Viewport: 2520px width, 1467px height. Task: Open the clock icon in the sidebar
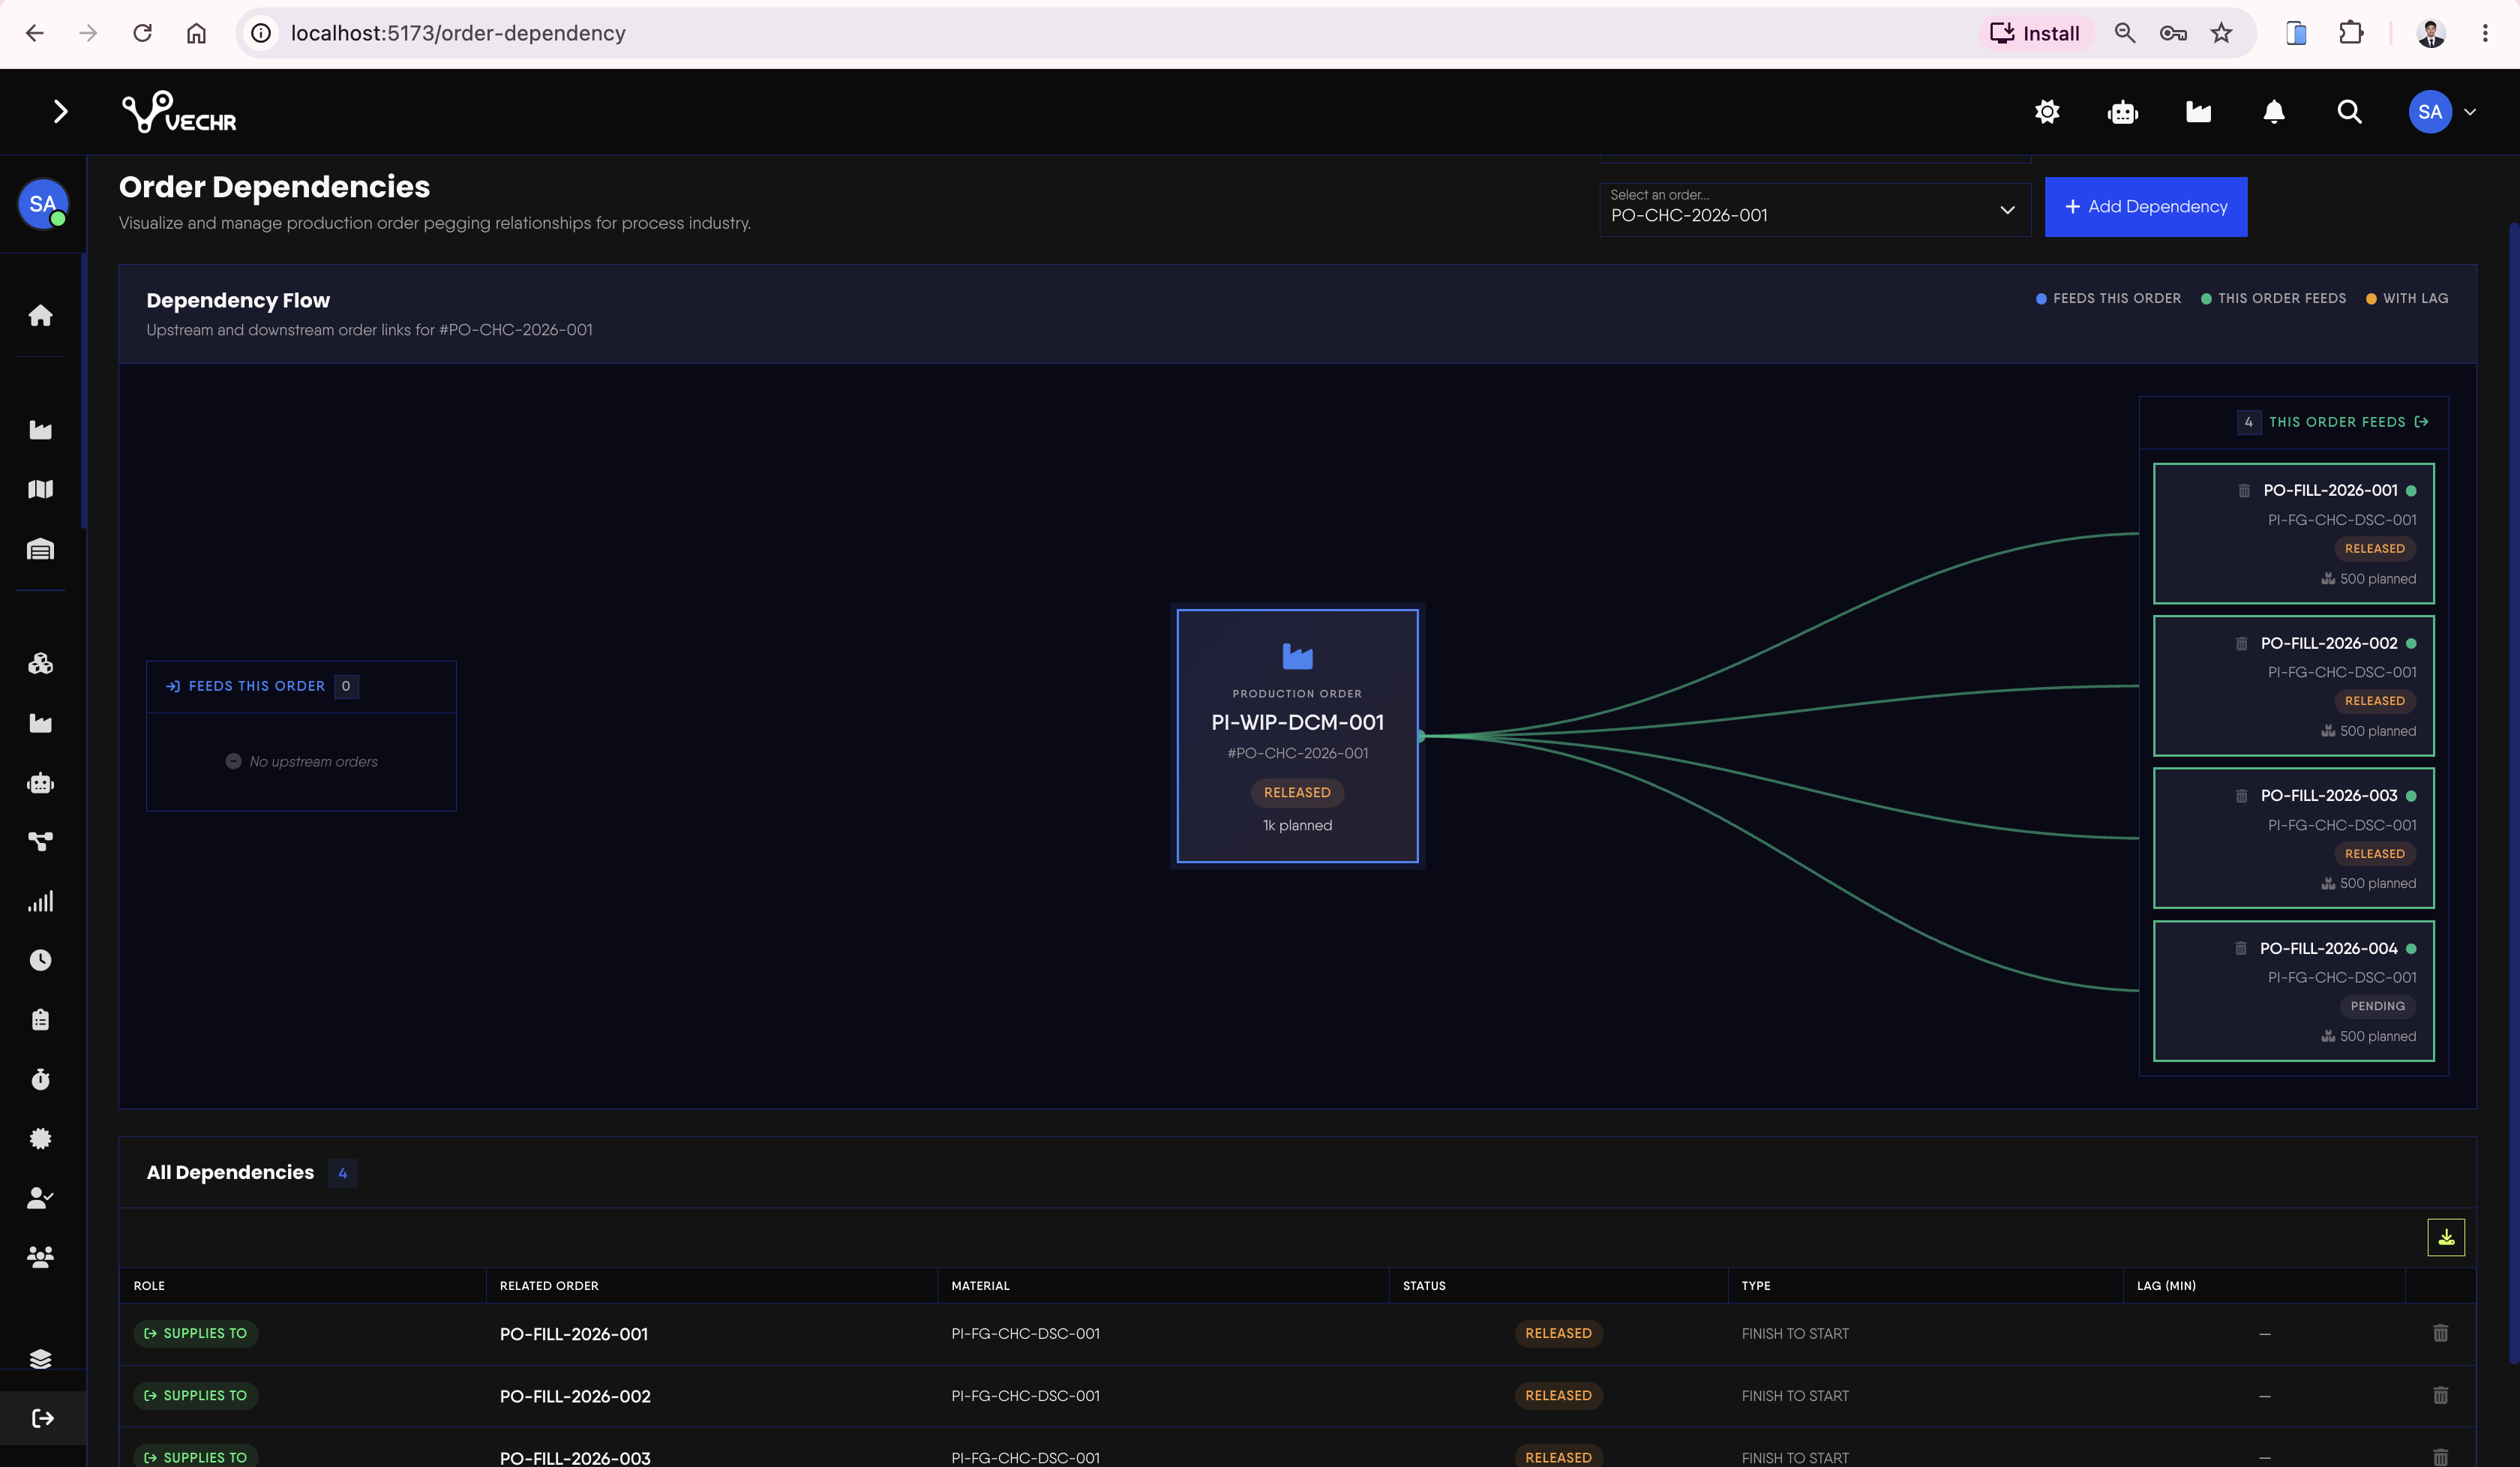(x=40, y=960)
